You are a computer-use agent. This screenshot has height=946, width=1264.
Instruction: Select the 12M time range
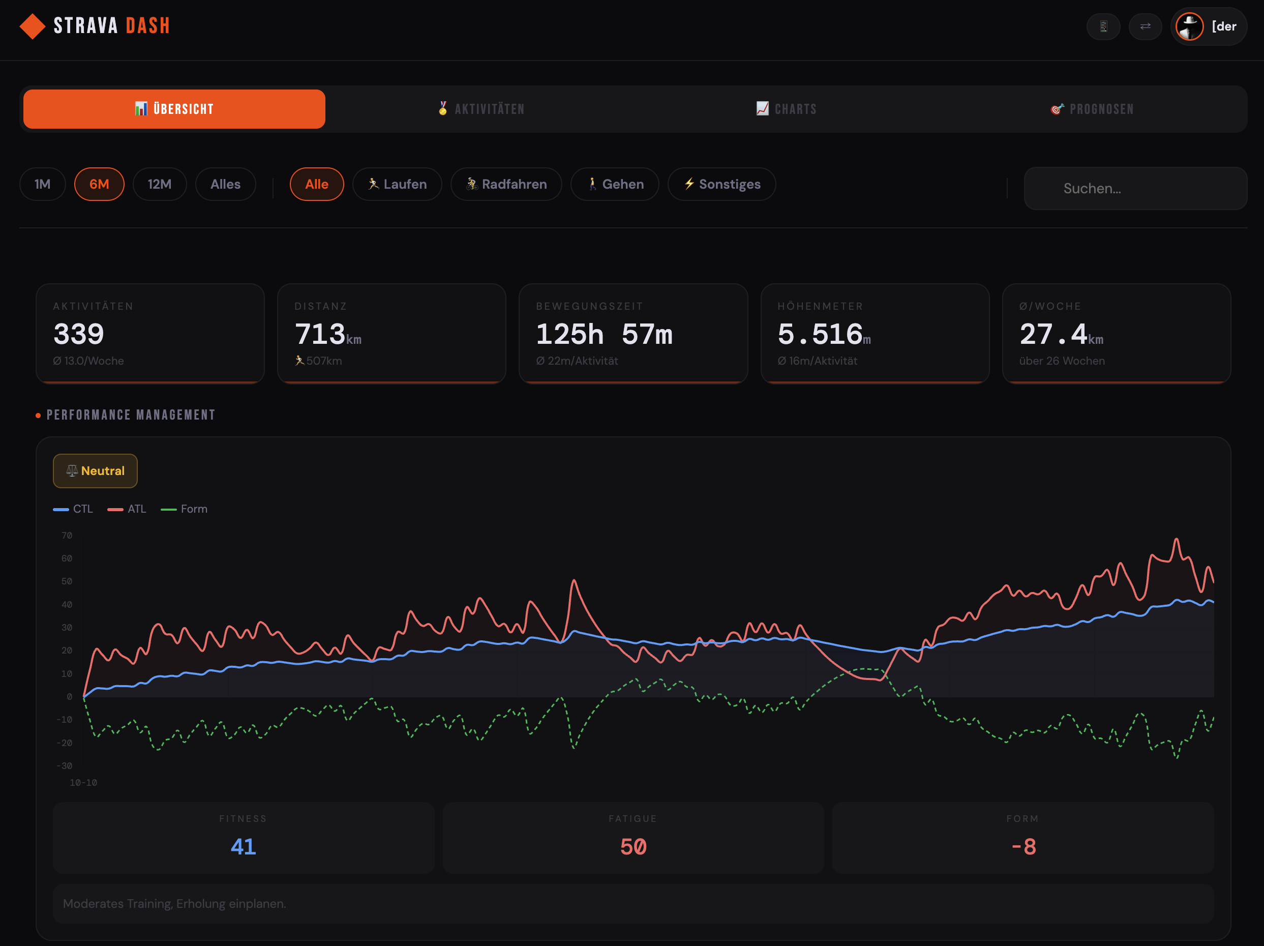point(160,184)
